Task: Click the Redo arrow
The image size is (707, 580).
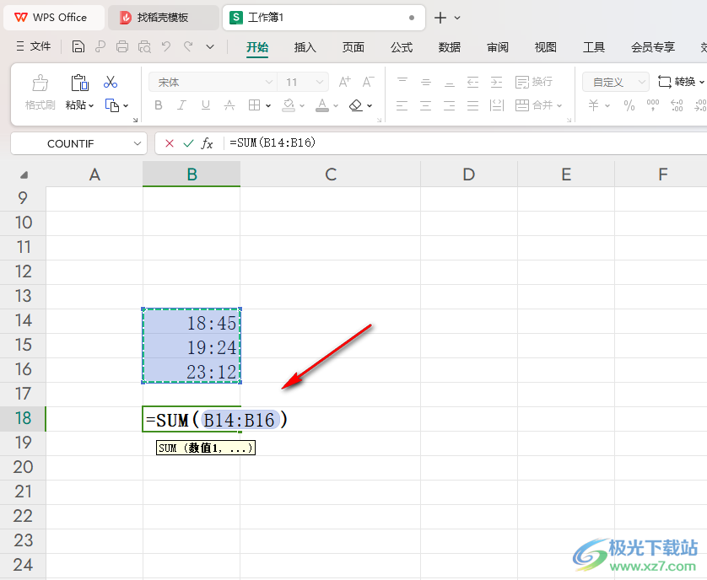Action: pyautogui.click(x=188, y=46)
